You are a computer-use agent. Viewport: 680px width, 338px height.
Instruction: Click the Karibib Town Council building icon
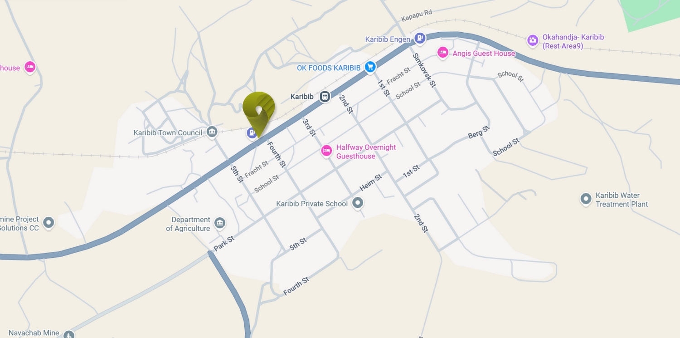(212, 132)
